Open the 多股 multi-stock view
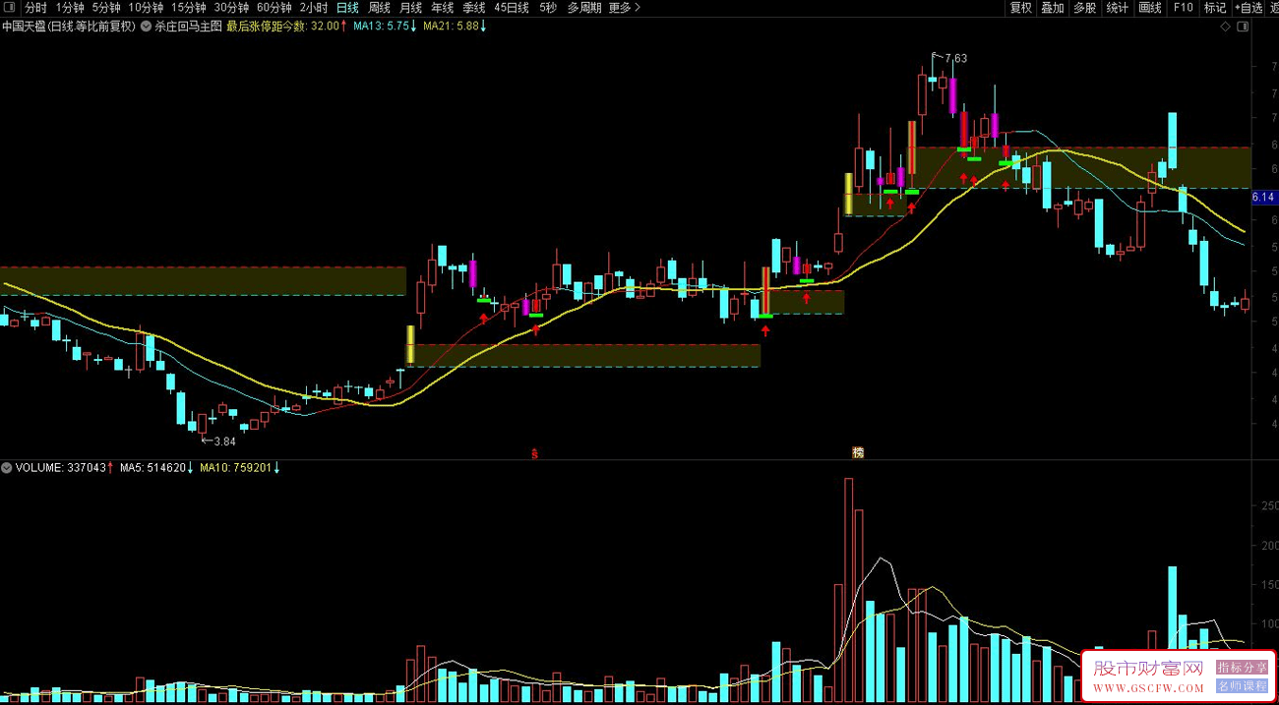 click(1084, 8)
